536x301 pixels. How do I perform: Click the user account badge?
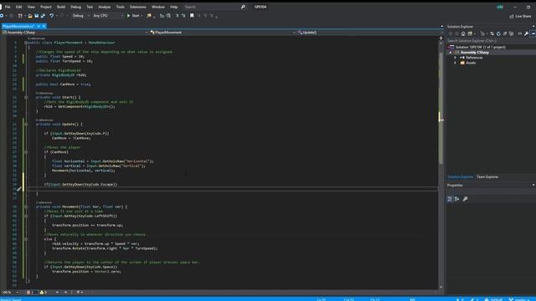[500, 7]
